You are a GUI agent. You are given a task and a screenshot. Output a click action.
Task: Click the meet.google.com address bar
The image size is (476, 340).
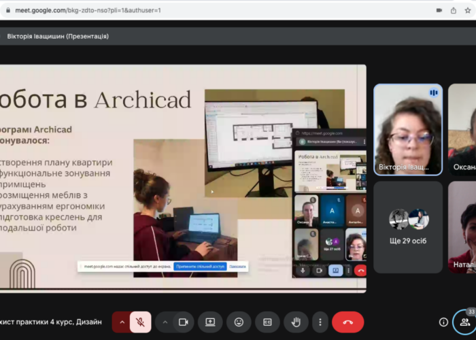(x=204, y=10)
